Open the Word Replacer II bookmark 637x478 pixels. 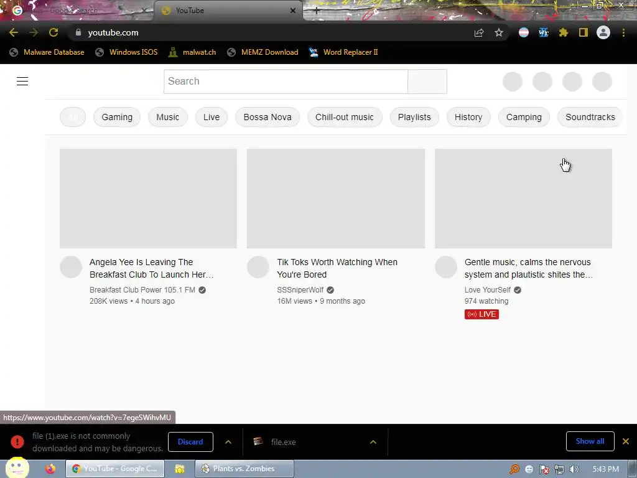pyautogui.click(x=343, y=52)
